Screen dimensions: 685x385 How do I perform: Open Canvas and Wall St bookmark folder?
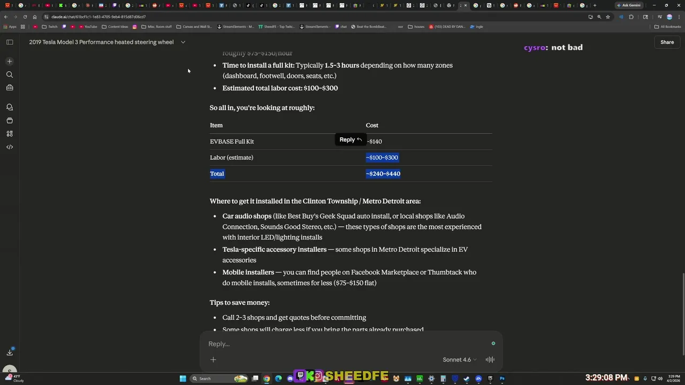(194, 26)
